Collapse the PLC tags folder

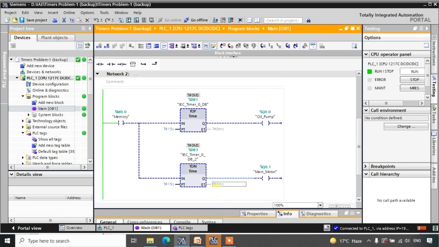coord(23,133)
